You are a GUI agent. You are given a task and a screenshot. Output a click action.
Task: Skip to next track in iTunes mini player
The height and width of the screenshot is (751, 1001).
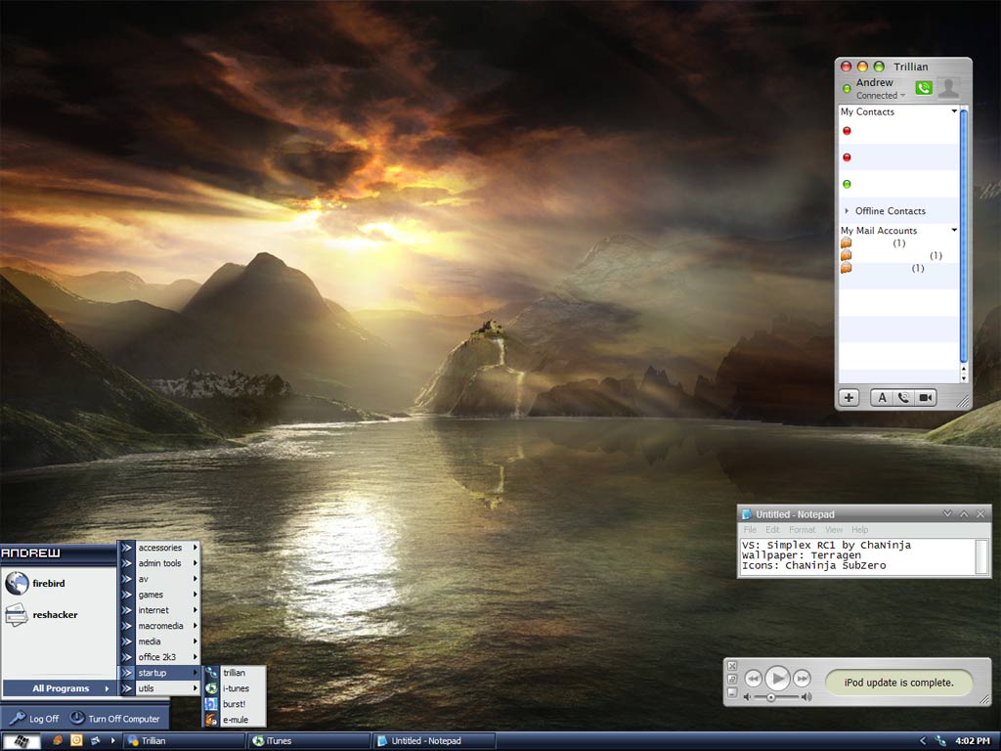pos(802,678)
